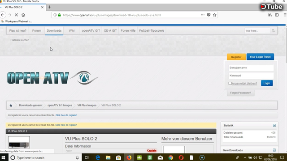Switch to Firefox in the taskbar
This screenshot has height=161, width=287.
pyautogui.click(x=129, y=157)
